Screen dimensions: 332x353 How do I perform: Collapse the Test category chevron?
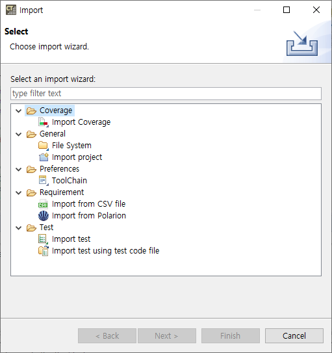coord(18,228)
